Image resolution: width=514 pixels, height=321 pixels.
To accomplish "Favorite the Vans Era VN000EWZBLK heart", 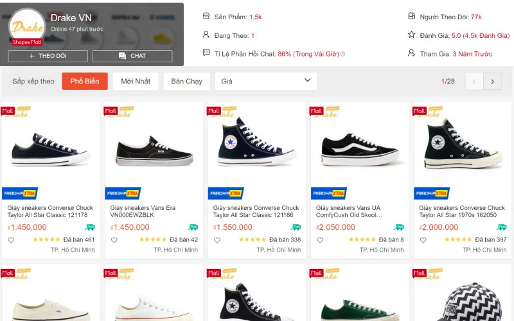I will click(114, 240).
